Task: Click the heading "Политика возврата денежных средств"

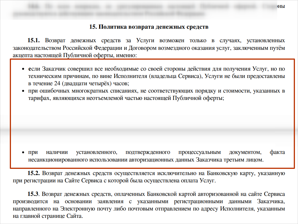Action: coord(149,27)
